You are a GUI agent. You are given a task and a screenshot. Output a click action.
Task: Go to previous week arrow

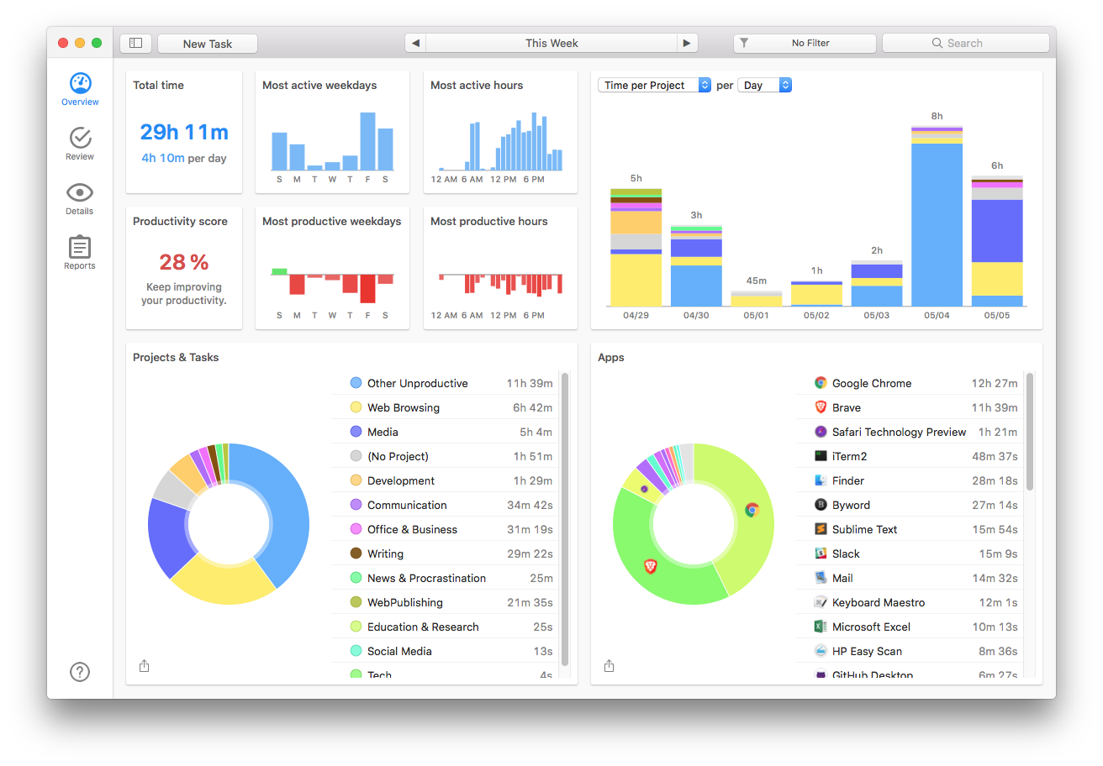click(415, 44)
